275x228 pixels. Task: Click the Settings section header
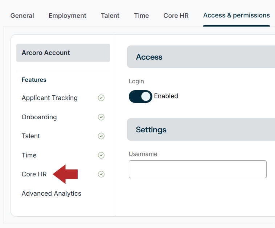pyautogui.click(x=201, y=129)
